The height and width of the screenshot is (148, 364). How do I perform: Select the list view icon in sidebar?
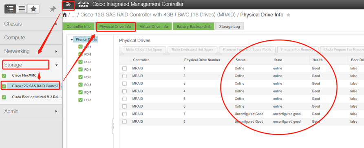click(x=22, y=9)
